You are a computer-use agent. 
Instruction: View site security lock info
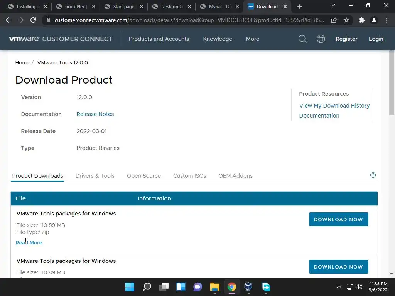click(49, 20)
